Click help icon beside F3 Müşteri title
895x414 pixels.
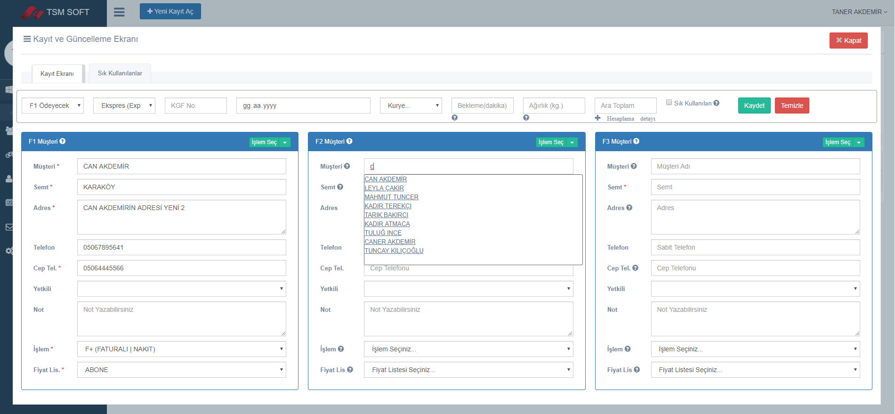click(x=636, y=141)
